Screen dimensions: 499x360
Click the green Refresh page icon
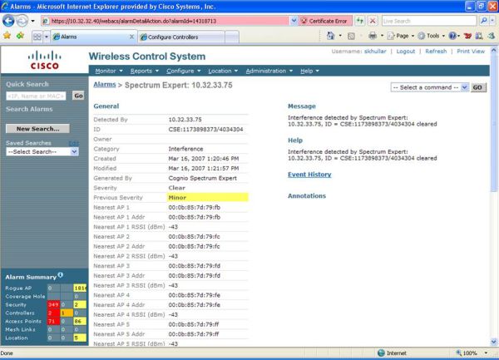[360, 21]
